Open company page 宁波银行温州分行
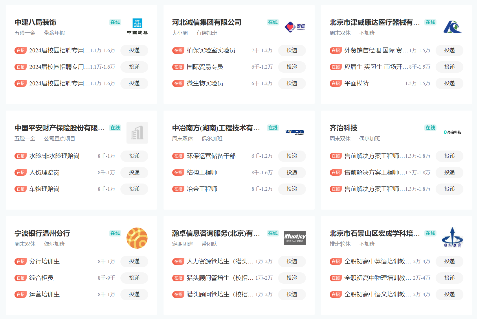This screenshot has width=477, height=319. [x=42, y=233]
